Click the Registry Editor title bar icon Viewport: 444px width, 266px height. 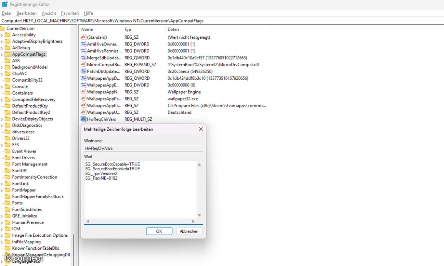tap(4, 4)
